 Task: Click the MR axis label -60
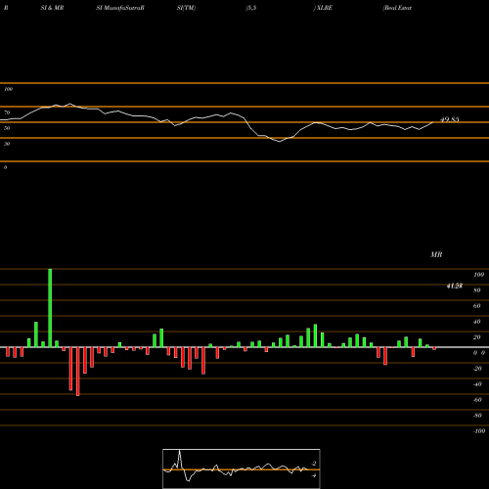[477, 400]
